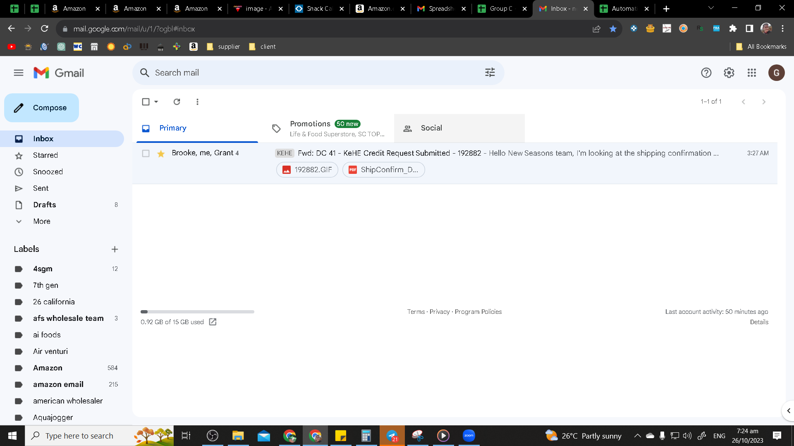Create a new label with plus icon
This screenshot has width=794, height=446.
tap(115, 249)
